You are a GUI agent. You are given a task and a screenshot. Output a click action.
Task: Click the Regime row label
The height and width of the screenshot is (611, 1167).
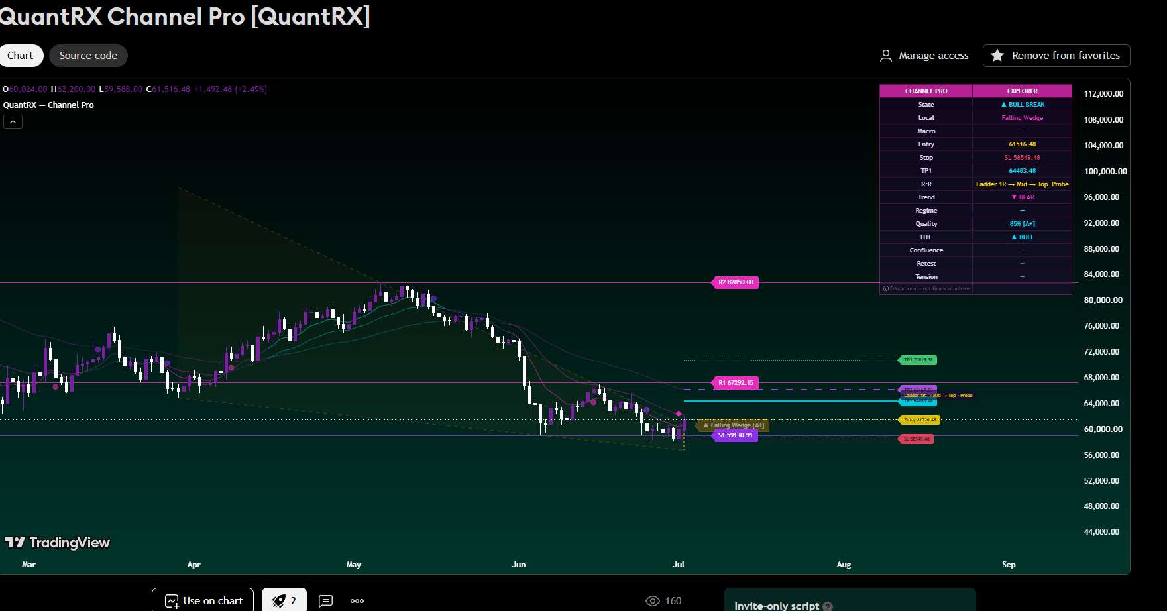926,211
